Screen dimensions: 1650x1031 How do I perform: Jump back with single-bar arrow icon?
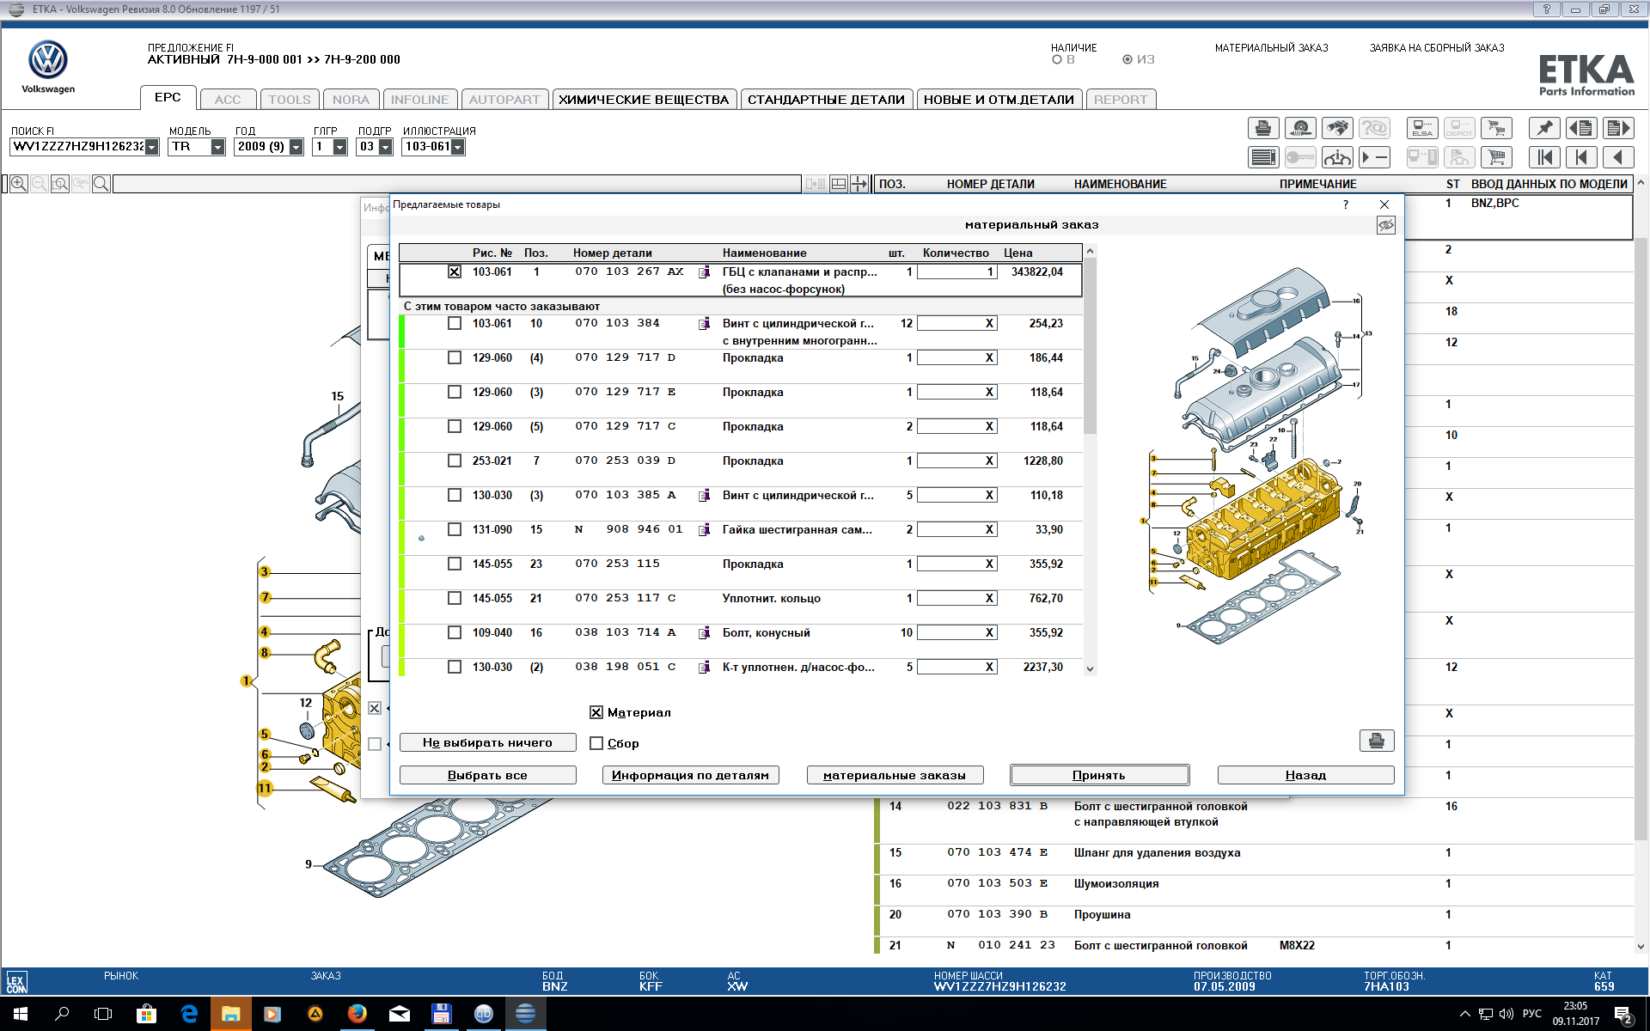[x=1581, y=157]
